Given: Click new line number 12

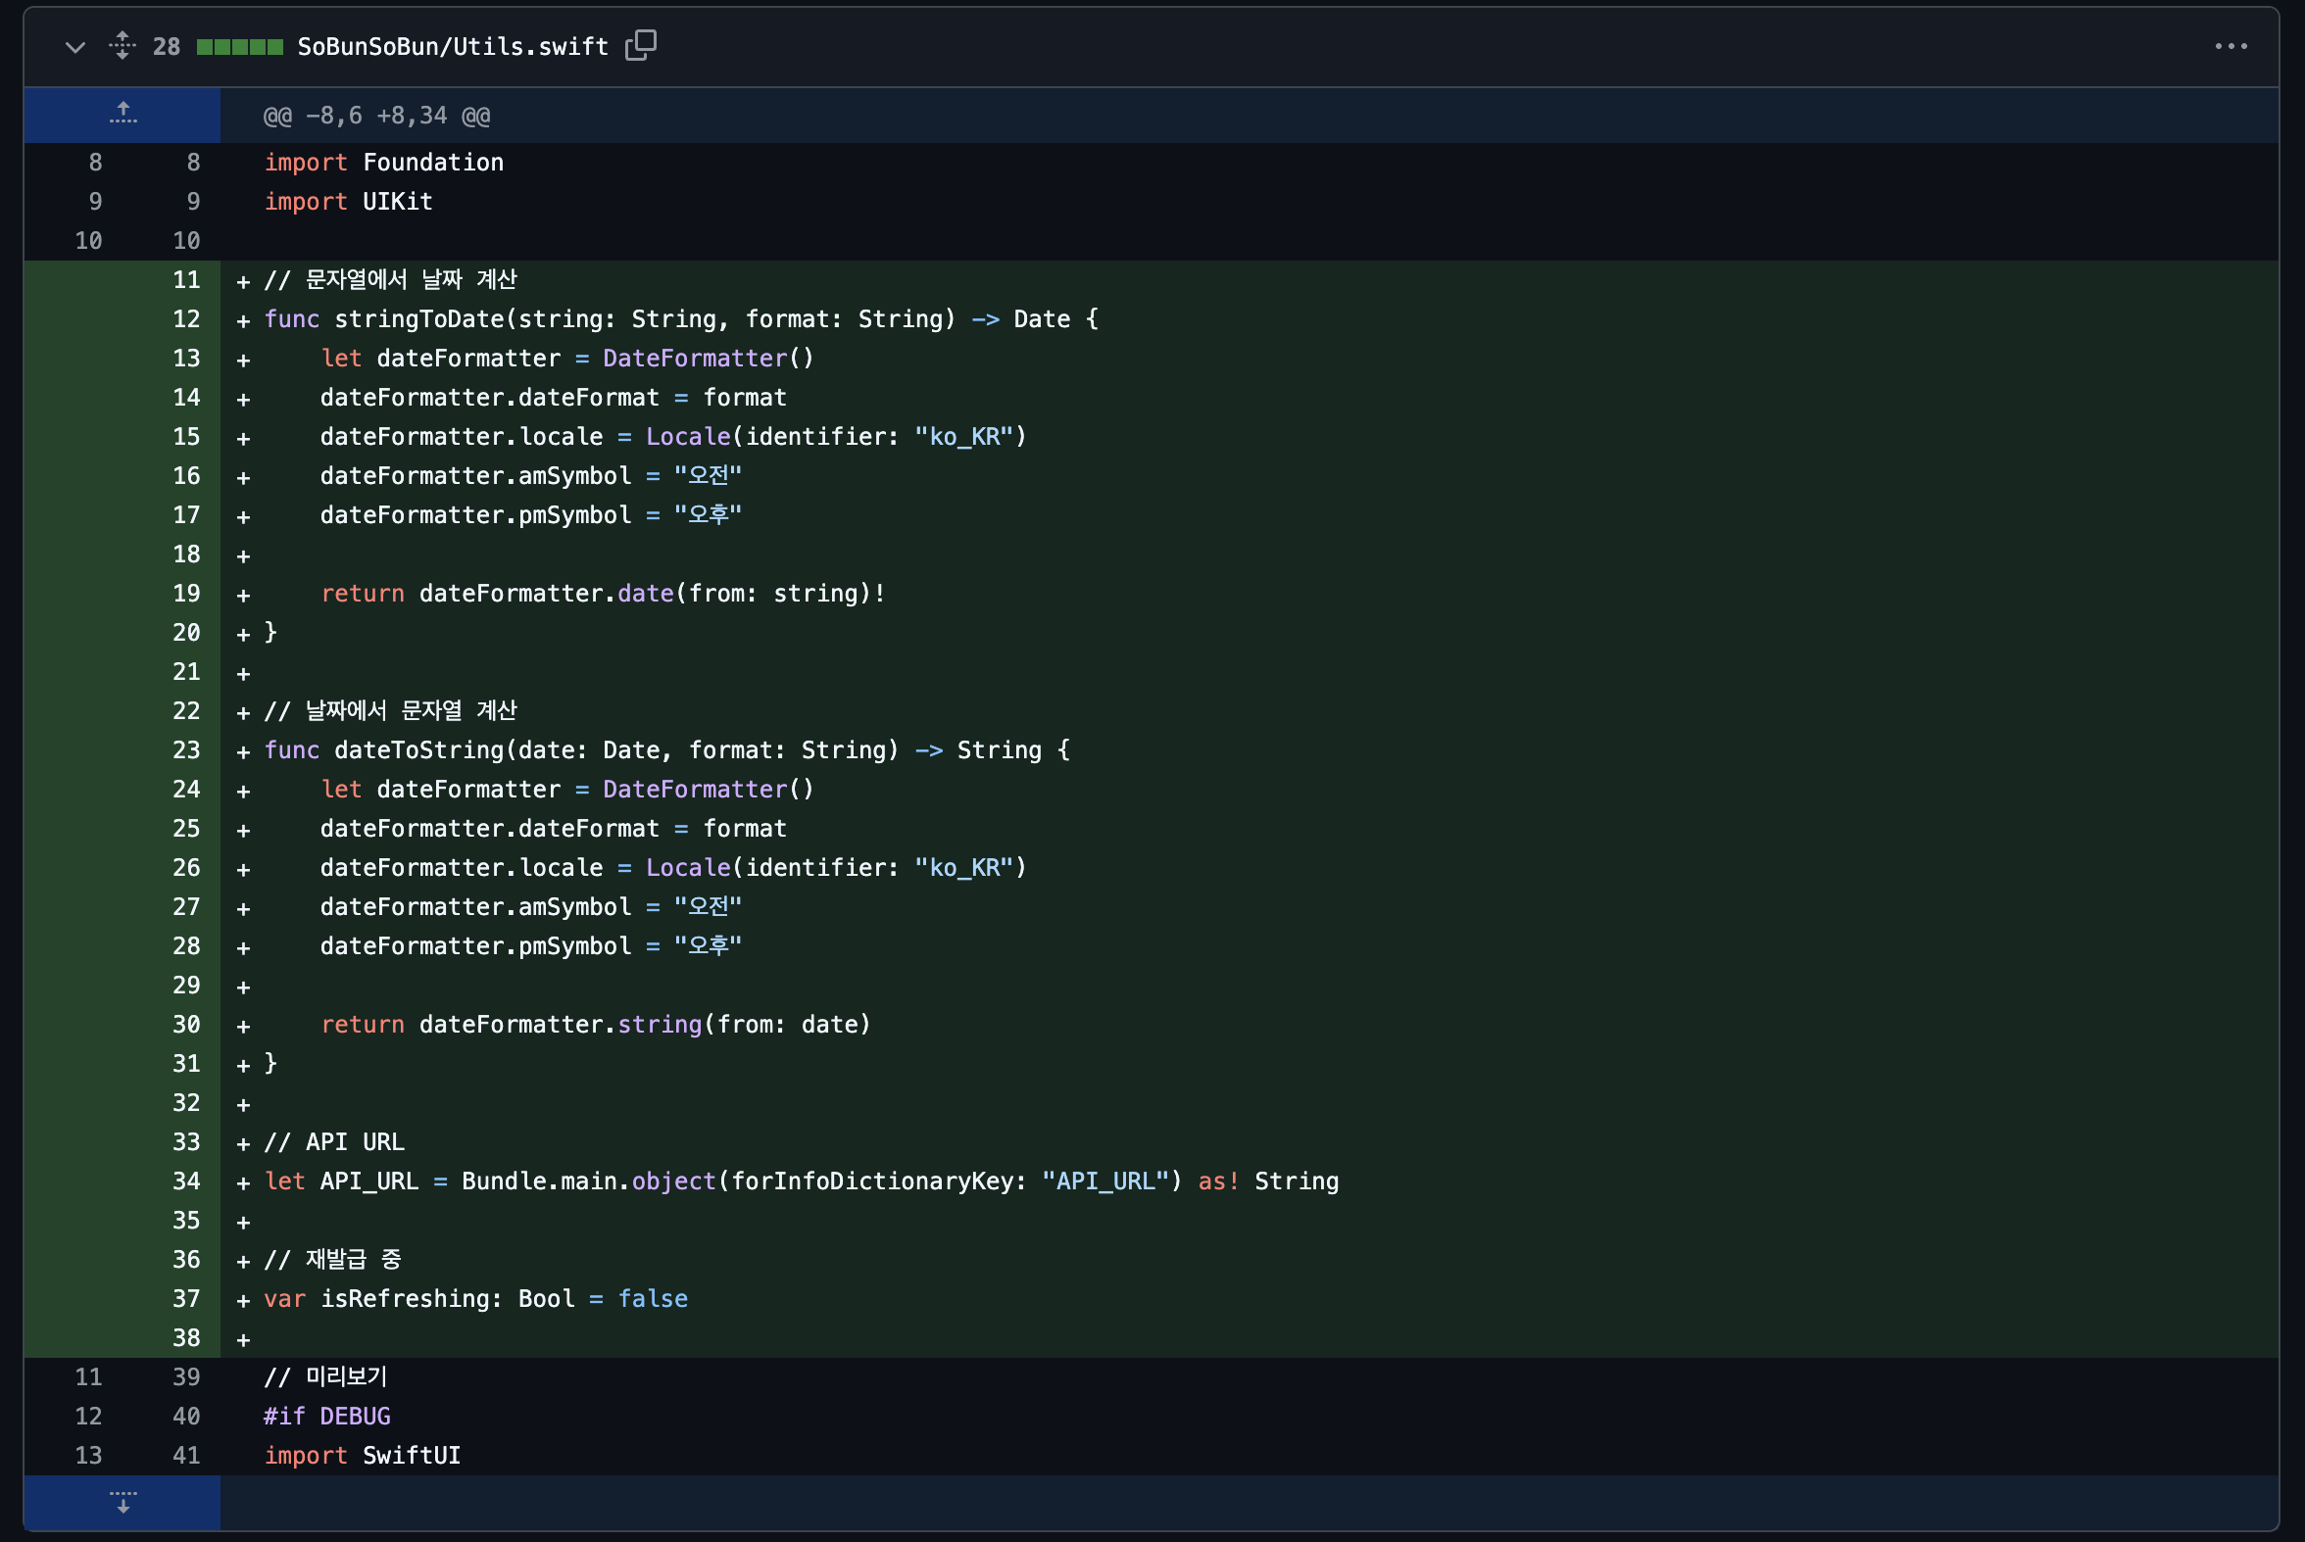Looking at the screenshot, I should pos(186,319).
